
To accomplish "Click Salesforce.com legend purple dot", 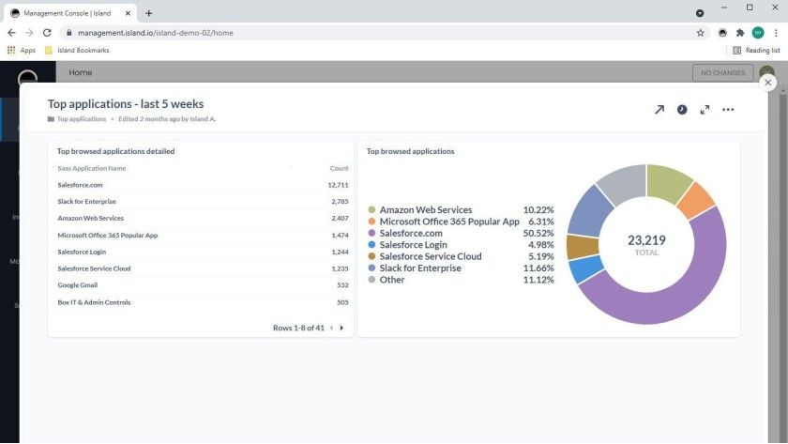I will pos(371,233).
